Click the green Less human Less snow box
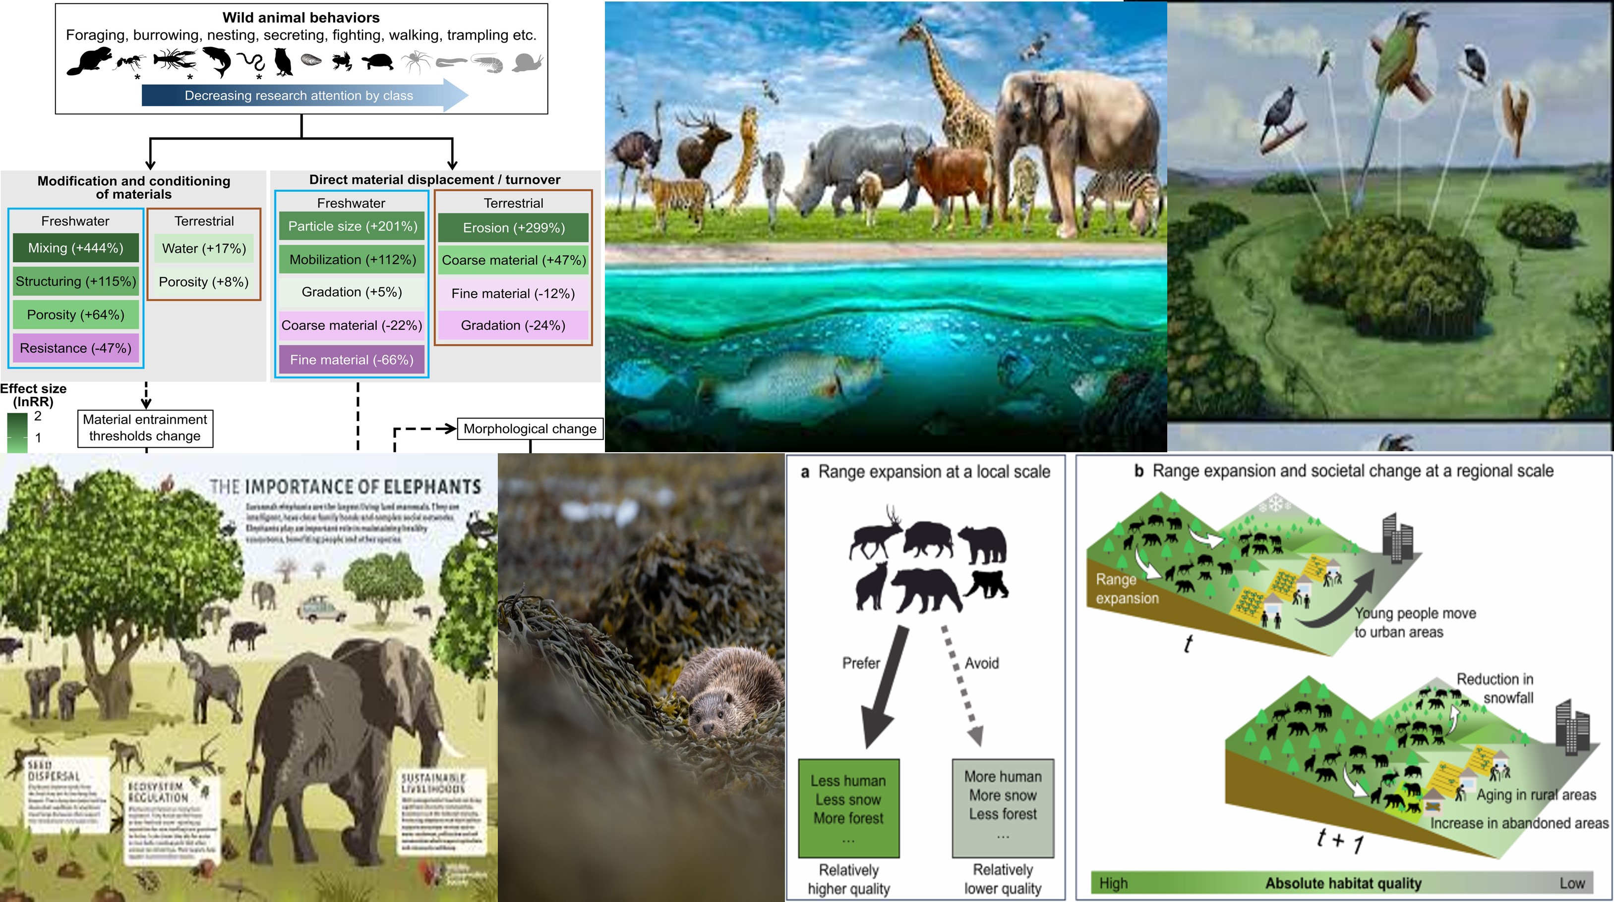The image size is (1614, 902). click(848, 808)
